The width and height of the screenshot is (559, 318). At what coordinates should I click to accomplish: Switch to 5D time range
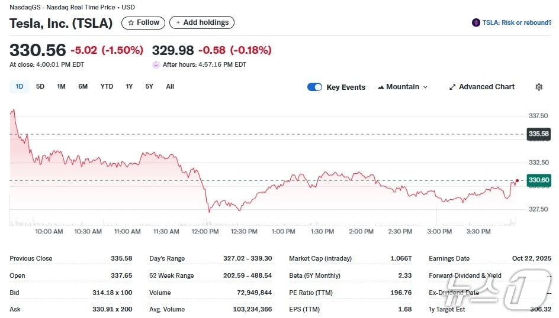(x=40, y=87)
